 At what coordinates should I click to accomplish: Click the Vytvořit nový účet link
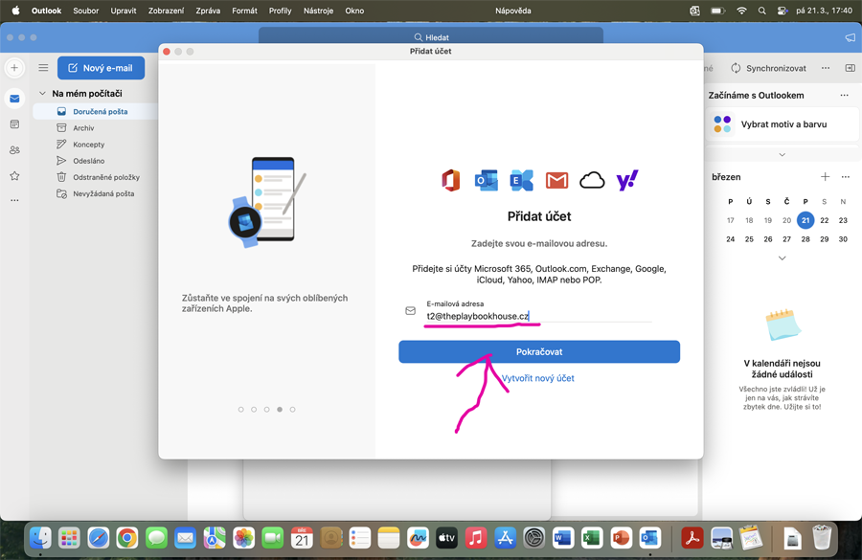pyautogui.click(x=538, y=378)
